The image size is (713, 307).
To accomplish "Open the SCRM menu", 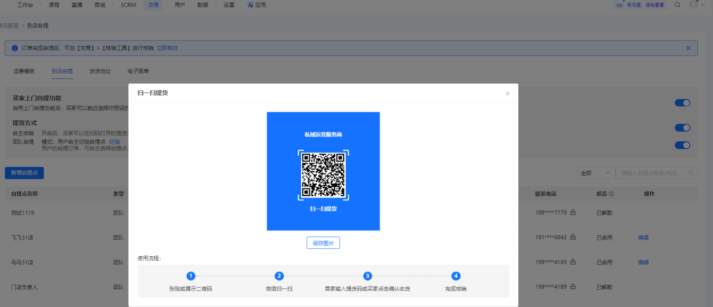I will [x=128, y=5].
